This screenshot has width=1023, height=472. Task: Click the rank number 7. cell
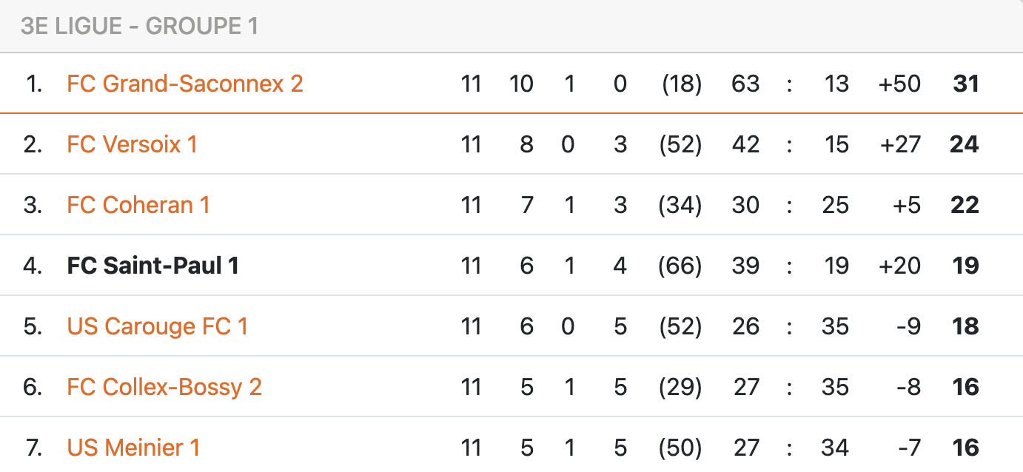point(33,448)
